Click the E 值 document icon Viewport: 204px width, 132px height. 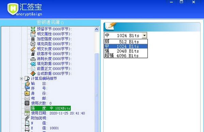[27, 128]
